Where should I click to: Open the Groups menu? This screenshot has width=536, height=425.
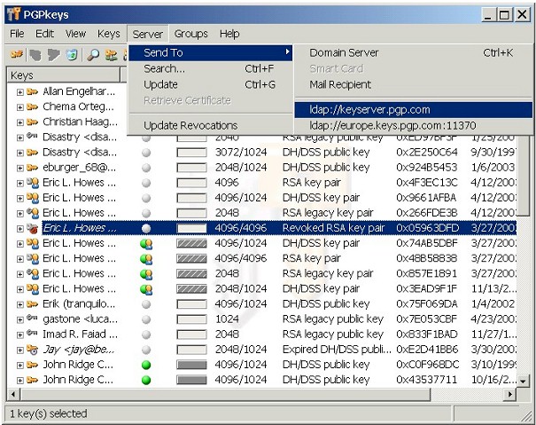190,34
